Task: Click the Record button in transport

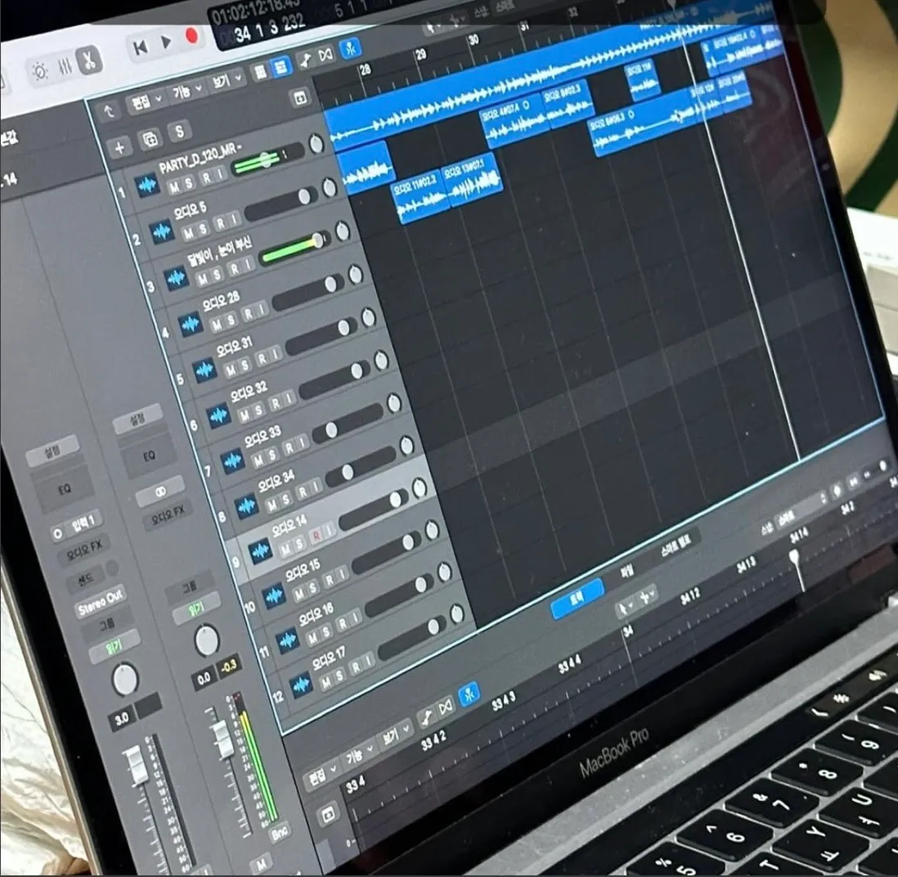Action: [x=192, y=37]
